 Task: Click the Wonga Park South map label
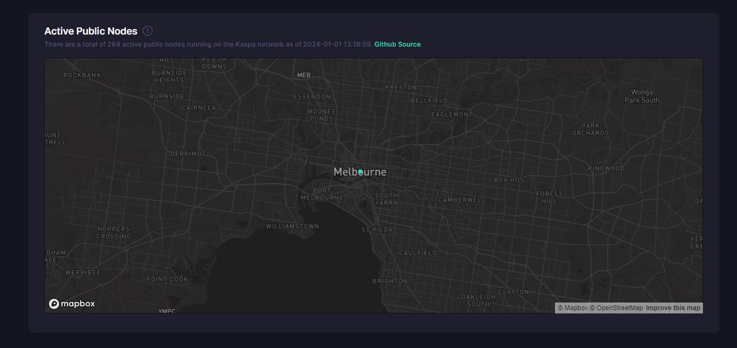point(641,96)
